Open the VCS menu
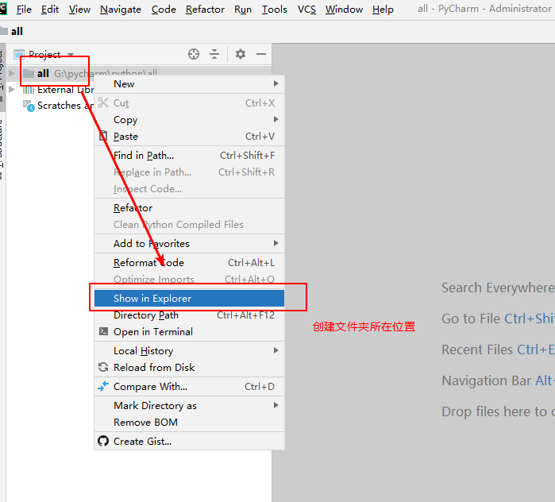555x502 pixels. click(306, 10)
